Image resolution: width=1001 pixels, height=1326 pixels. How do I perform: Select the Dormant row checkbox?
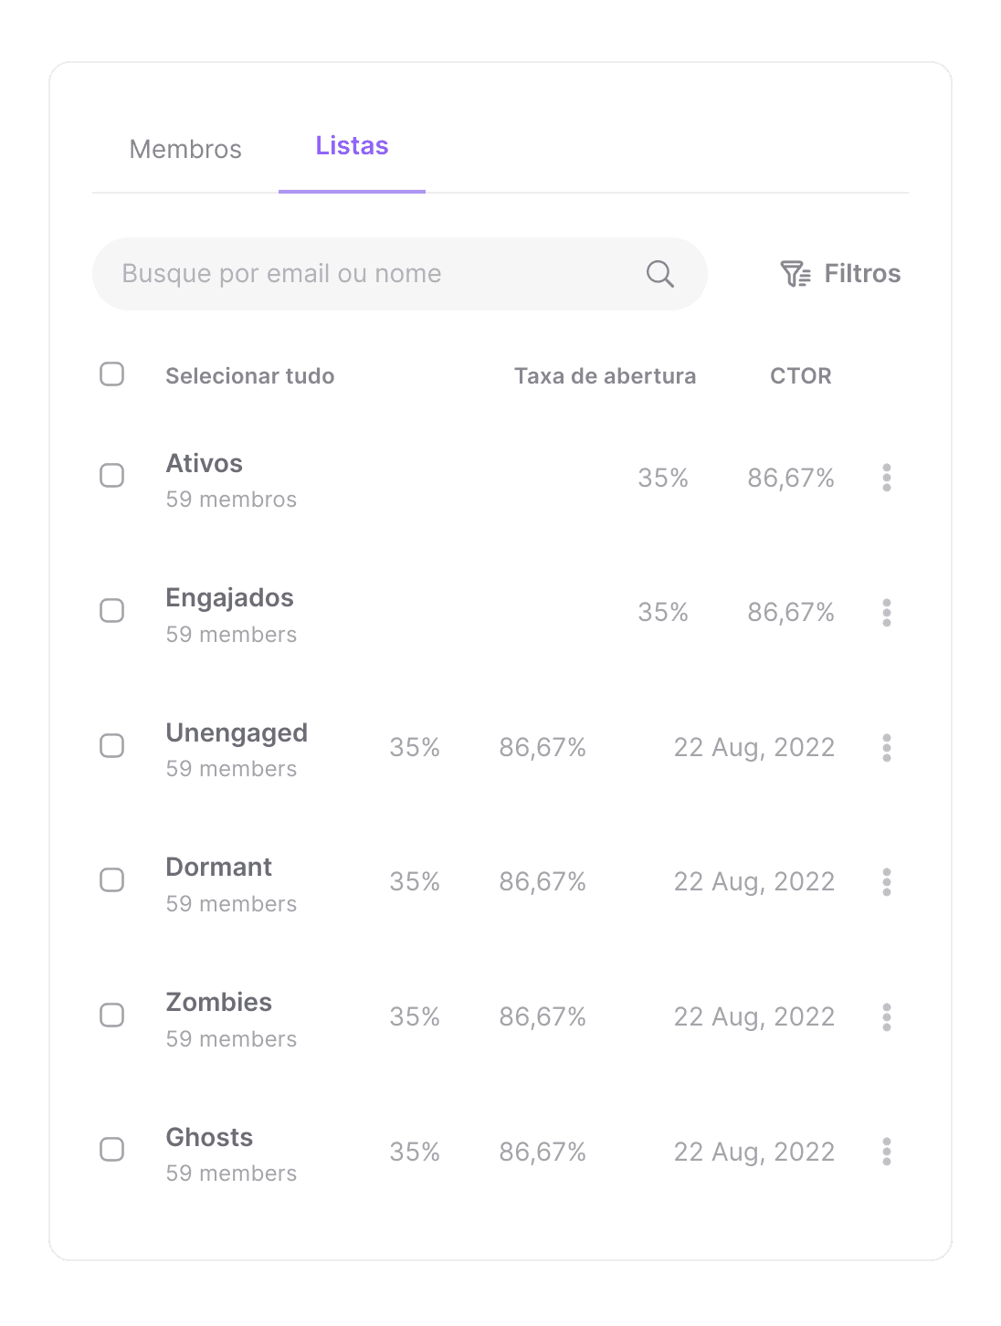112,879
